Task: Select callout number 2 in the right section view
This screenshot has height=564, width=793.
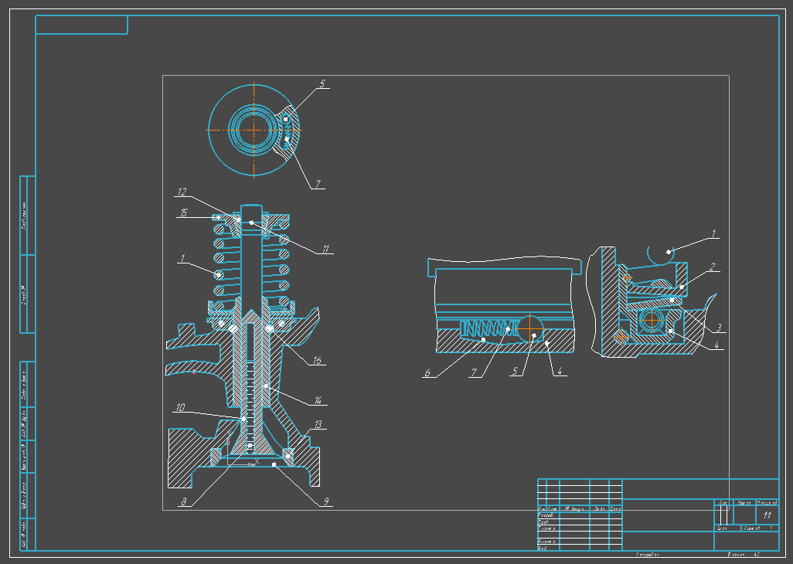Action: [x=713, y=267]
